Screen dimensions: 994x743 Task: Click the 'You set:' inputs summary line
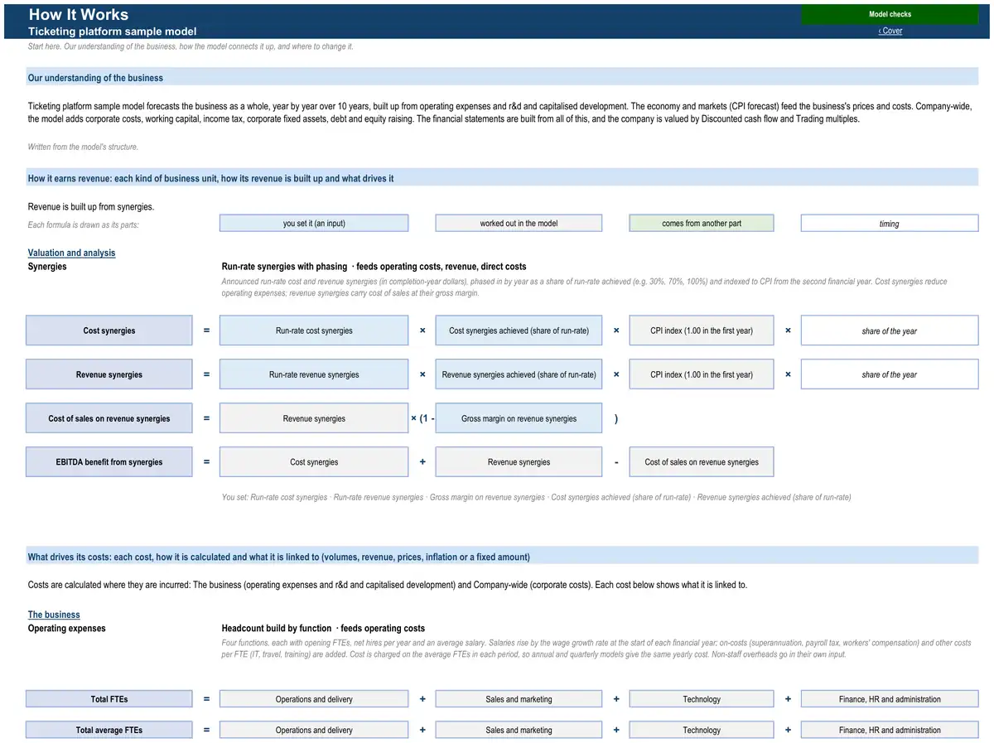(536, 497)
